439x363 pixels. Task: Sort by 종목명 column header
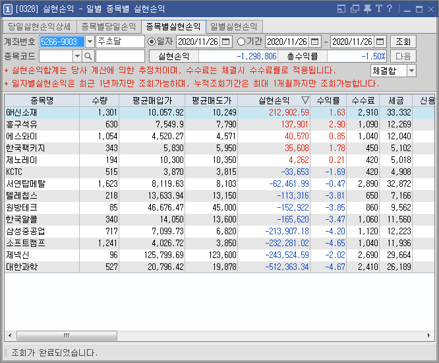[42, 100]
